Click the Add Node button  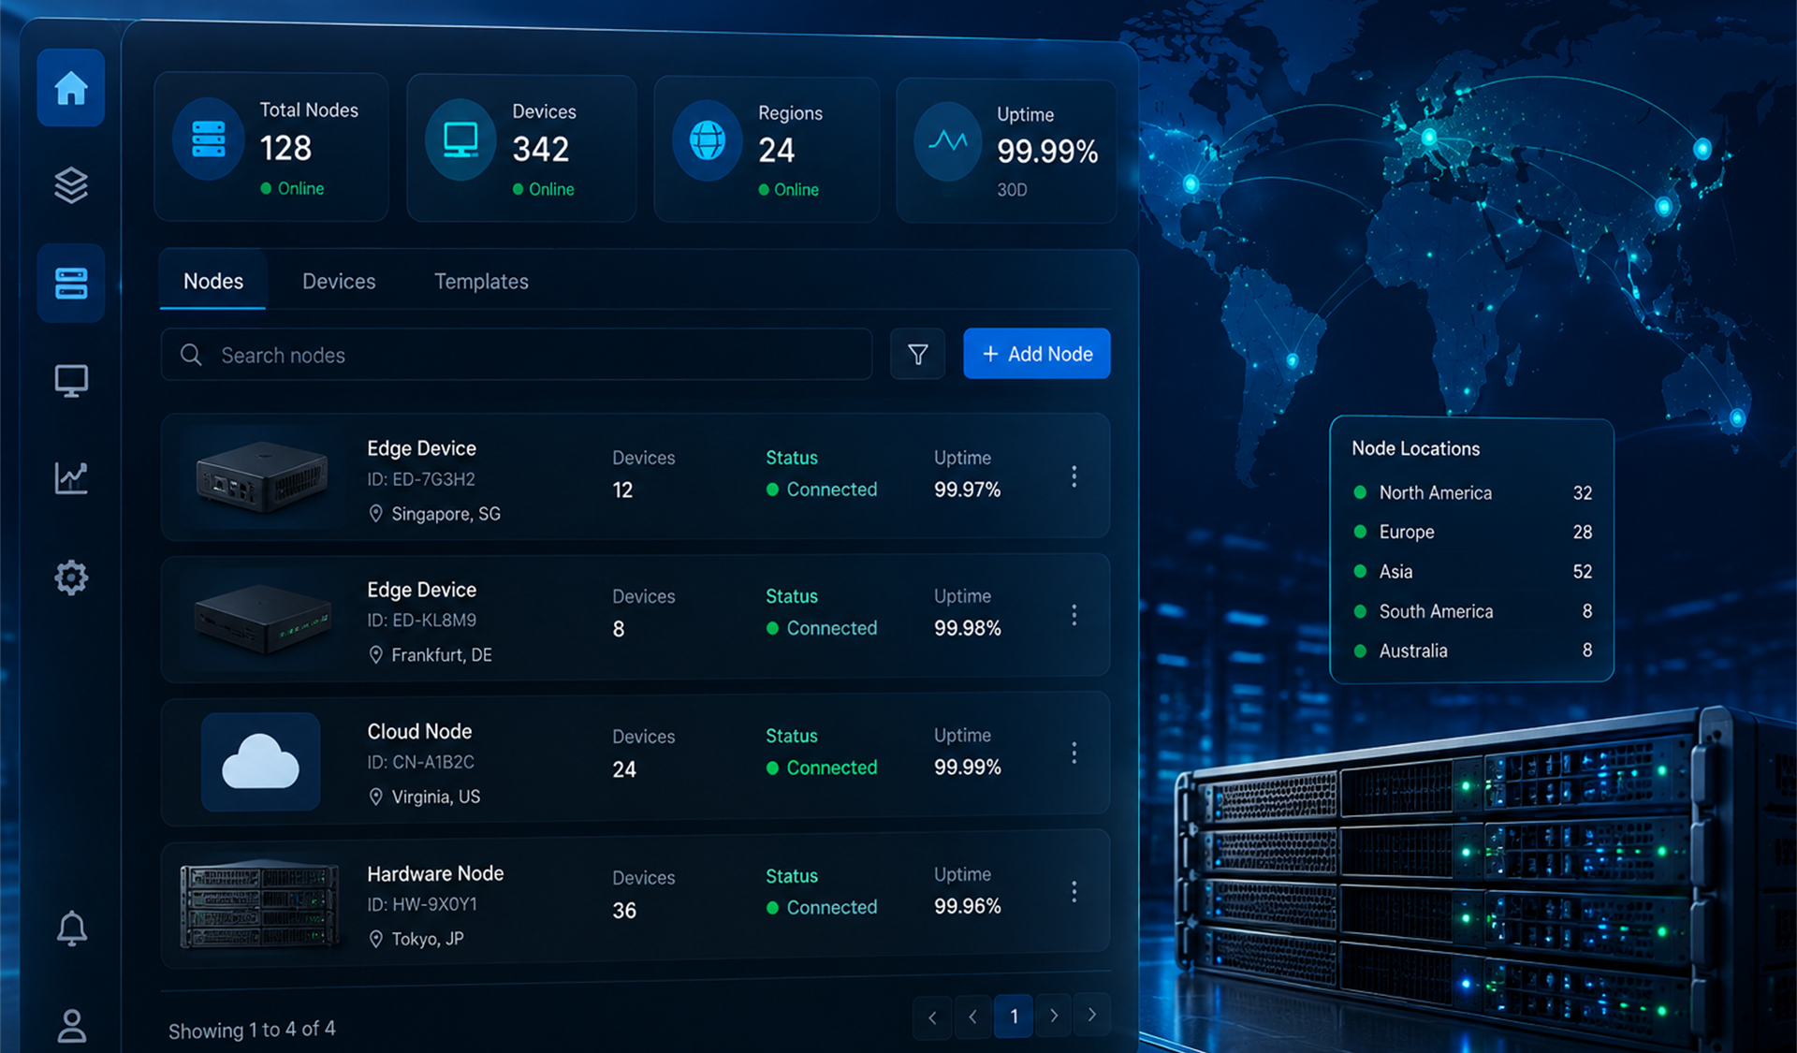pyautogui.click(x=1037, y=354)
